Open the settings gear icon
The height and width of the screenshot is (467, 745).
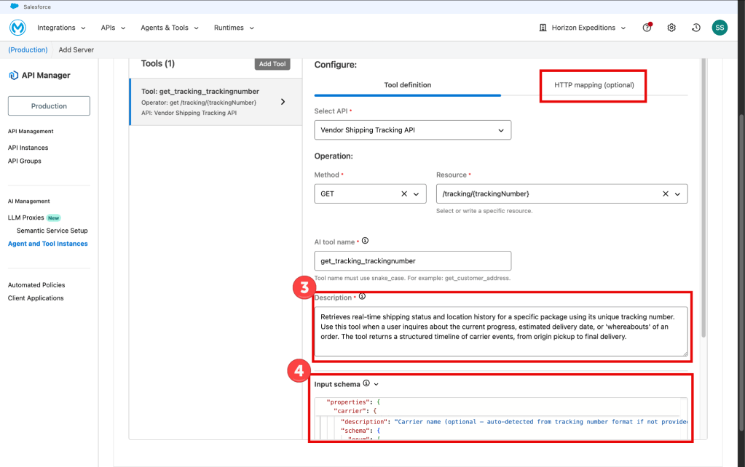coord(671,28)
